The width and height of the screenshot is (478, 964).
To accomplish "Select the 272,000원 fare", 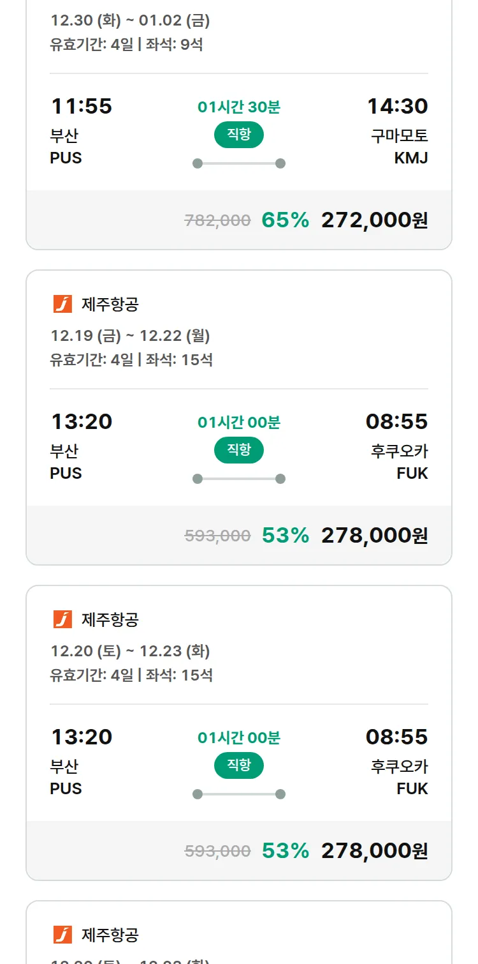I will 374,220.
